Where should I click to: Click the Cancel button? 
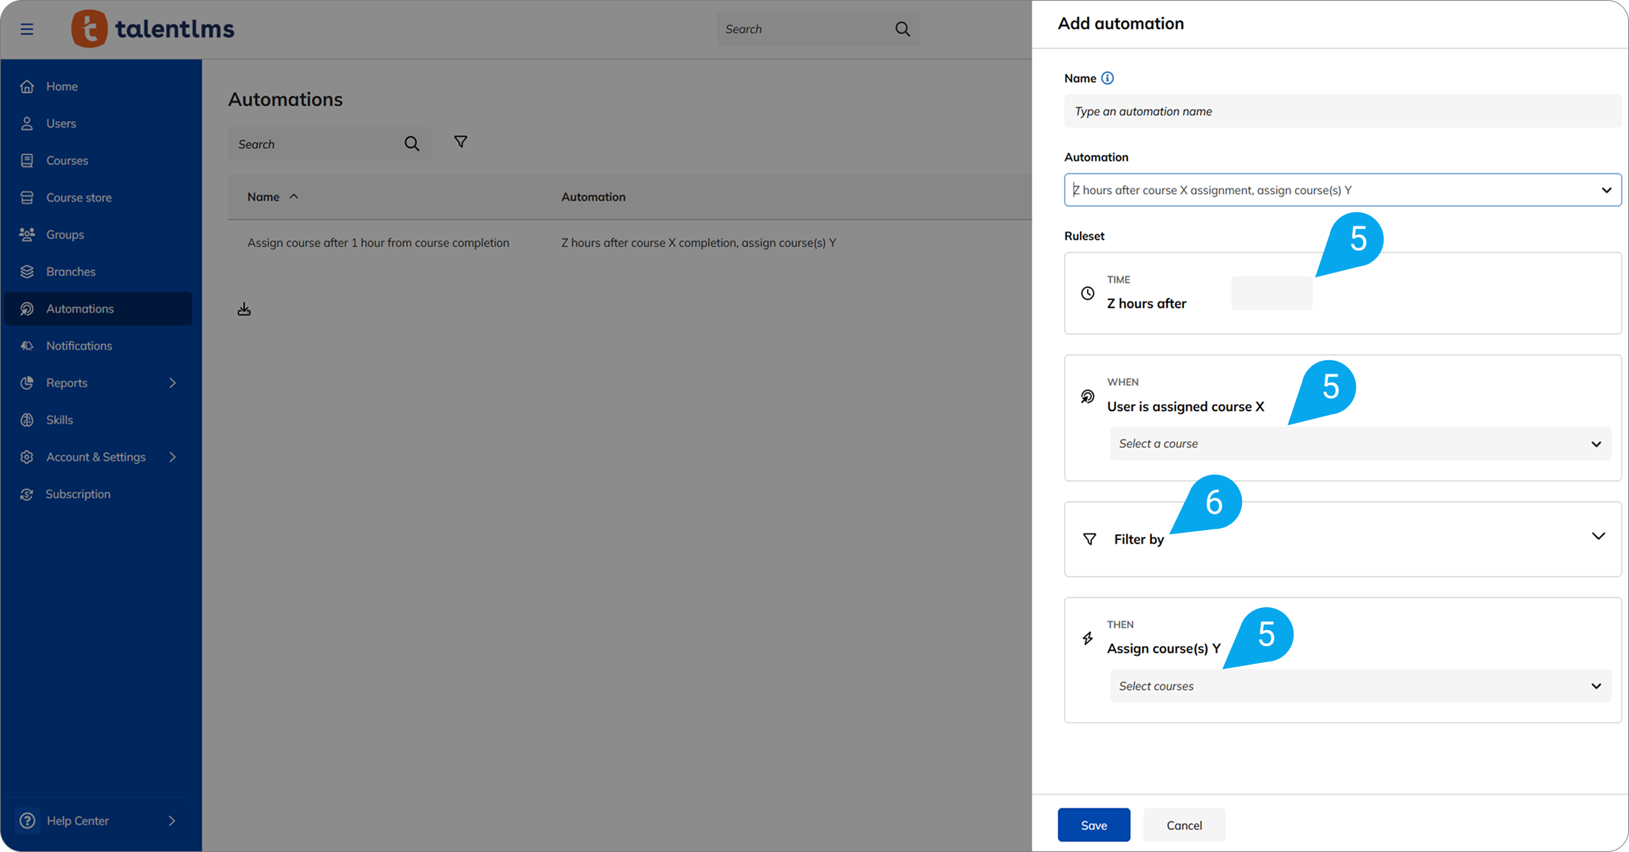click(1184, 825)
